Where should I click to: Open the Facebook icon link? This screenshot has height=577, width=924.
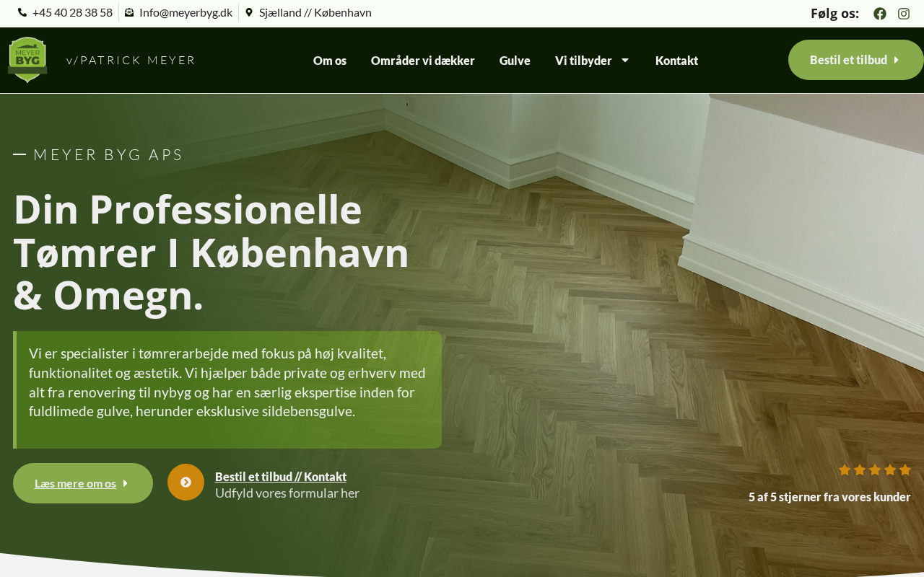pos(879,13)
